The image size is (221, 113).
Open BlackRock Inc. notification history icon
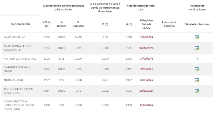tap(197, 37)
